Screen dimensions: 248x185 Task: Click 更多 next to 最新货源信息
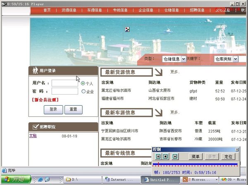[x=175, y=72]
